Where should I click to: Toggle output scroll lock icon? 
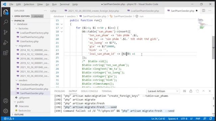[x=191, y=91]
